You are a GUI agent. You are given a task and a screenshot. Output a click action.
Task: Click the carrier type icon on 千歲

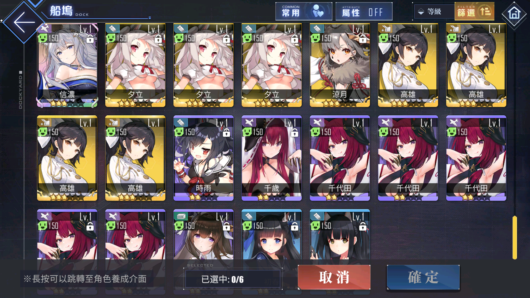[249, 122]
